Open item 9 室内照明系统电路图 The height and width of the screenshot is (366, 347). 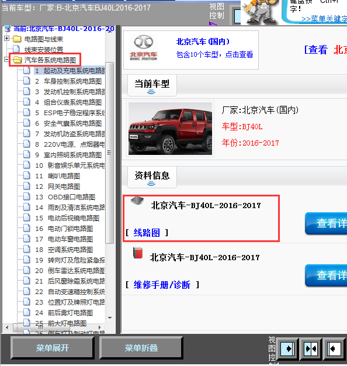click(x=68, y=155)
